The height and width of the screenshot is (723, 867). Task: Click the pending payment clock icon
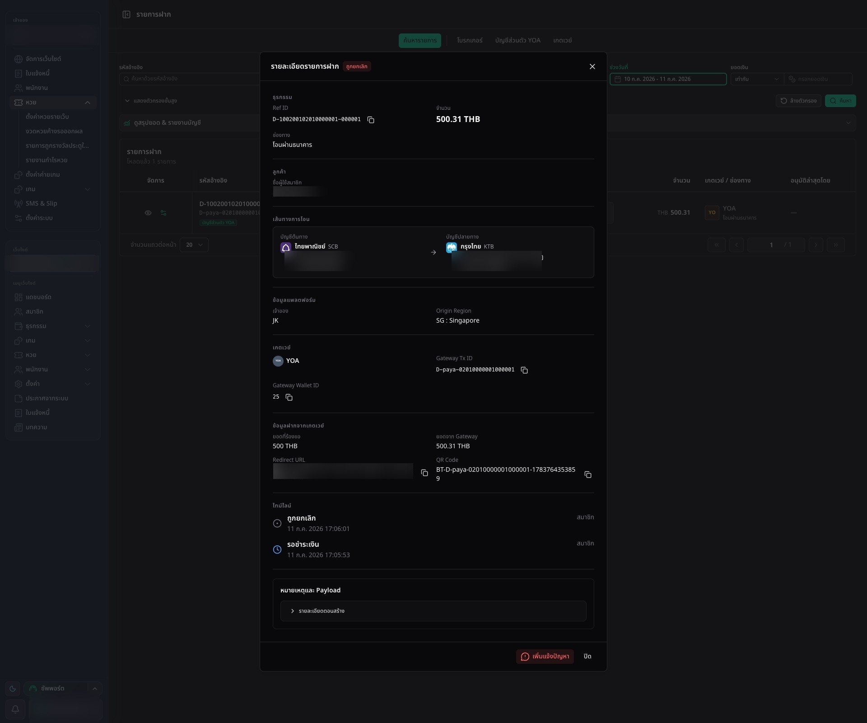click(277, 549)
